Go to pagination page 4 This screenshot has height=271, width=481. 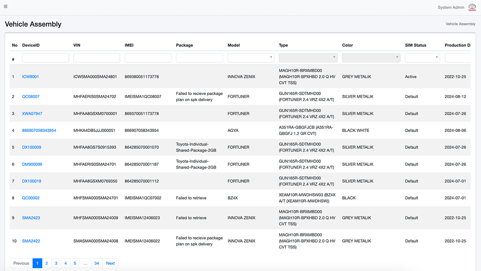point(66,263)
